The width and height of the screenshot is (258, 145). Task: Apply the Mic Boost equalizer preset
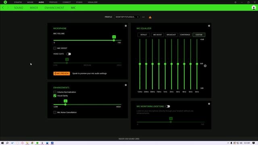click(158, 35)
